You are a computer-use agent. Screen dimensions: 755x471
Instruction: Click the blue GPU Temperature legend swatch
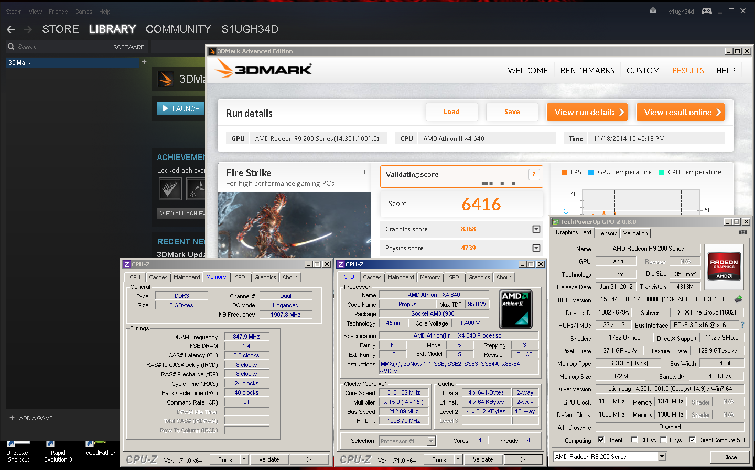tap(591, 172)
